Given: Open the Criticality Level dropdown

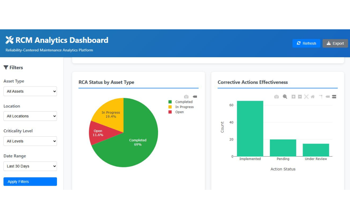Looking at the screenshot, I should pos(30,141).
